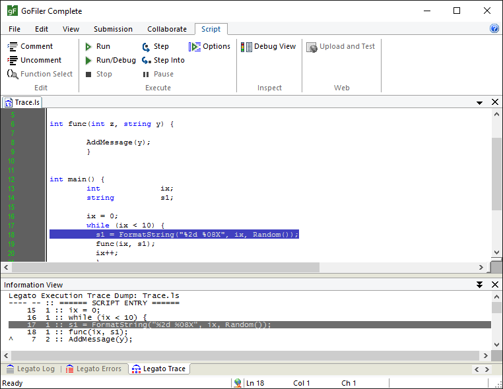Viewport: 503px width, 389px height.
Task: Click Upload and Test web button
Action: (341, 47)
